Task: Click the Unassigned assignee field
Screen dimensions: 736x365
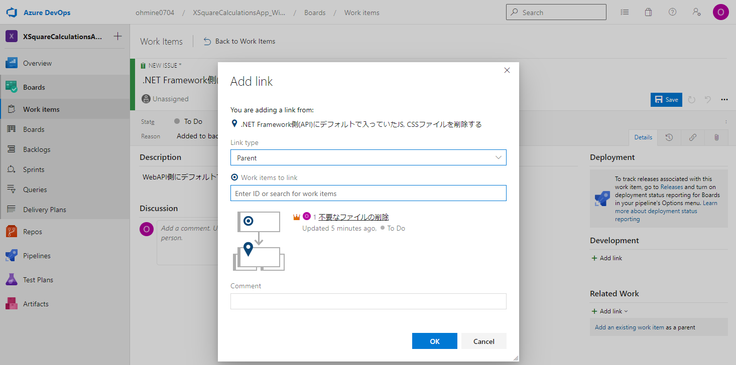Action: pyautogui.click(x=165, y=99)
